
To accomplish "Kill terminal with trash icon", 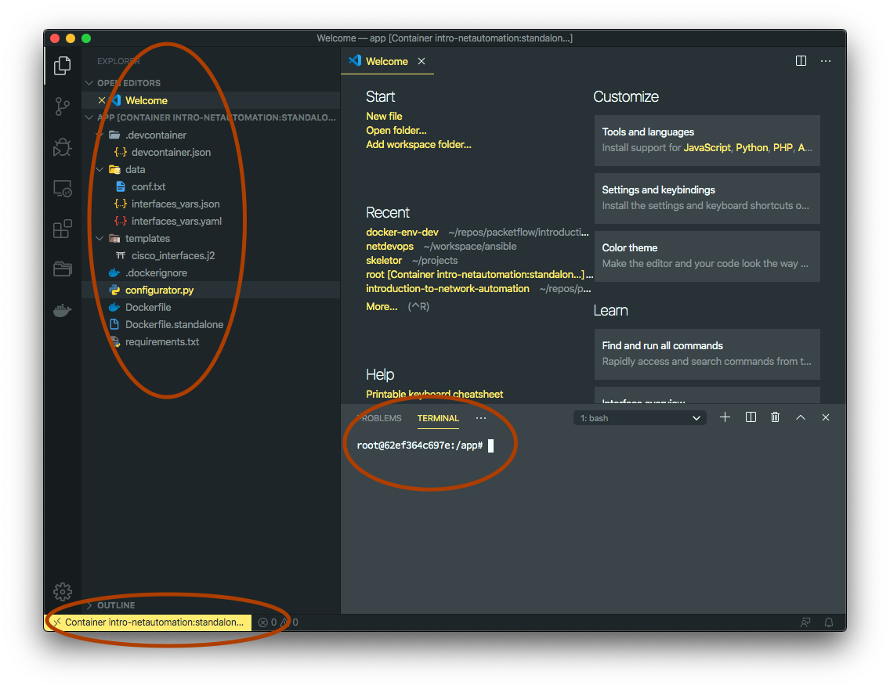I will tap(776, 417).
